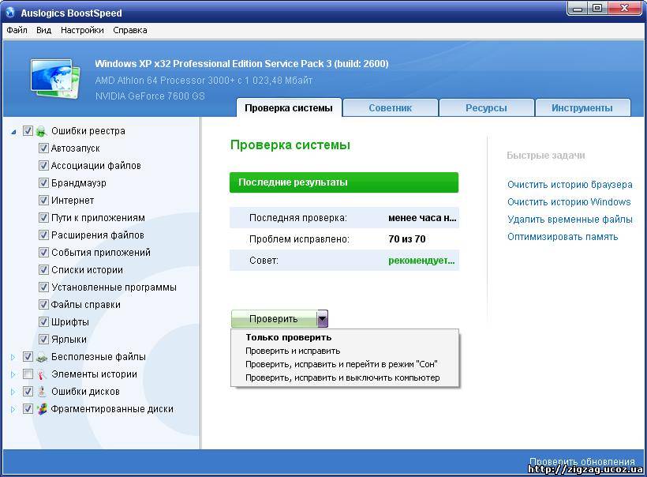
Task: Click the 70 из 70 problems value
Action: (407, 239)
